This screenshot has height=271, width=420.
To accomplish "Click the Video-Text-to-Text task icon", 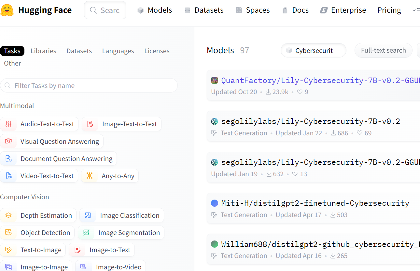I will click(8, 176).
